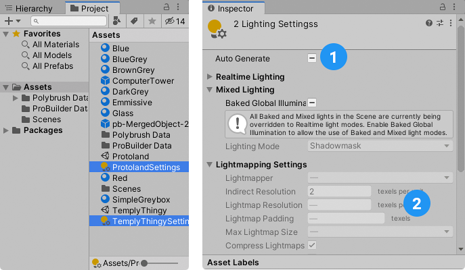Click the All Materials favorite search
The width and height of the screenshot is (465, 270).
coord(57,45)
